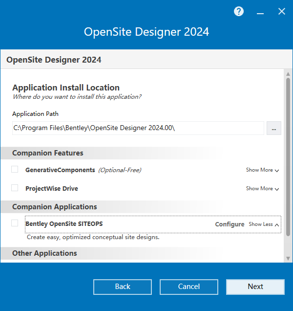
Task: Collapse SITEOPS details with Show Less
Action: 264,224
